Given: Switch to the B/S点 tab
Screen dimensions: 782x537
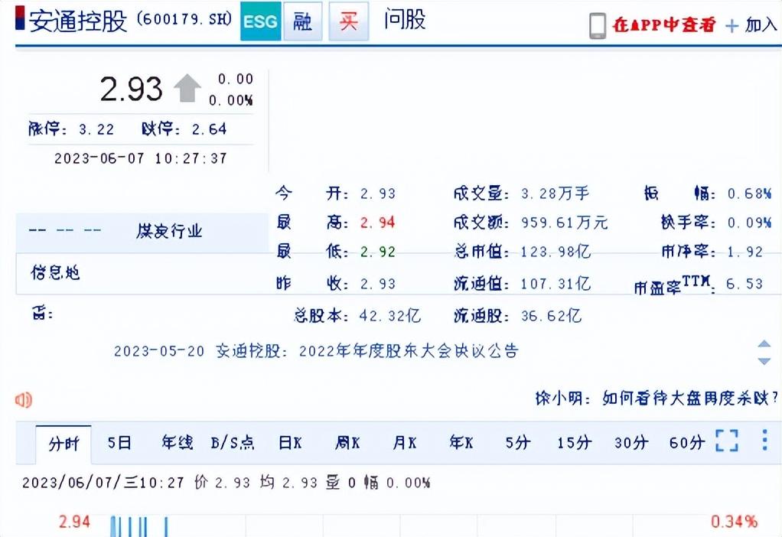Looking at the screenshot, I should [x=233, y=442].
